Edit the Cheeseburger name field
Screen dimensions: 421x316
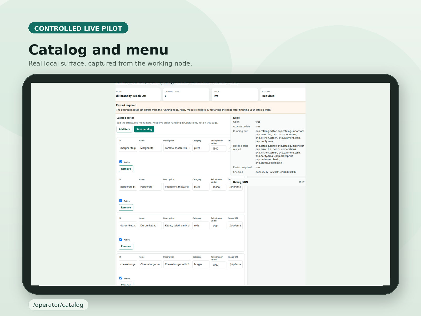[150, 264]
